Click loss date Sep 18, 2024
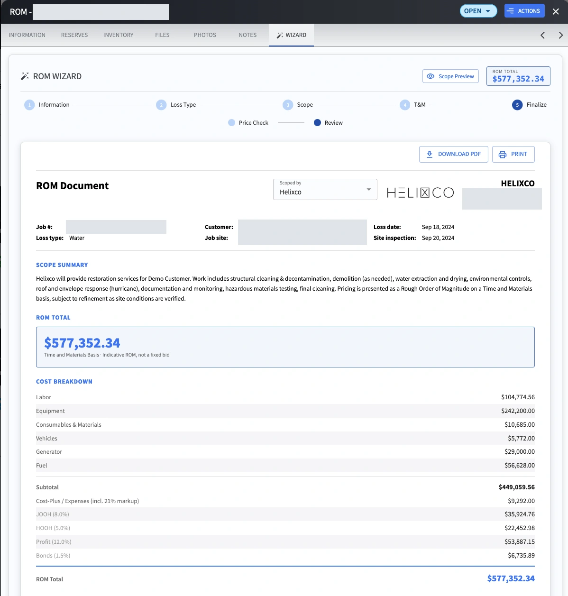Viewport: 568px width, 596px height. click(x=438, y=227)
